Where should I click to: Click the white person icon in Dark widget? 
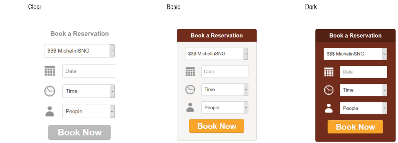tap(329, 108)
